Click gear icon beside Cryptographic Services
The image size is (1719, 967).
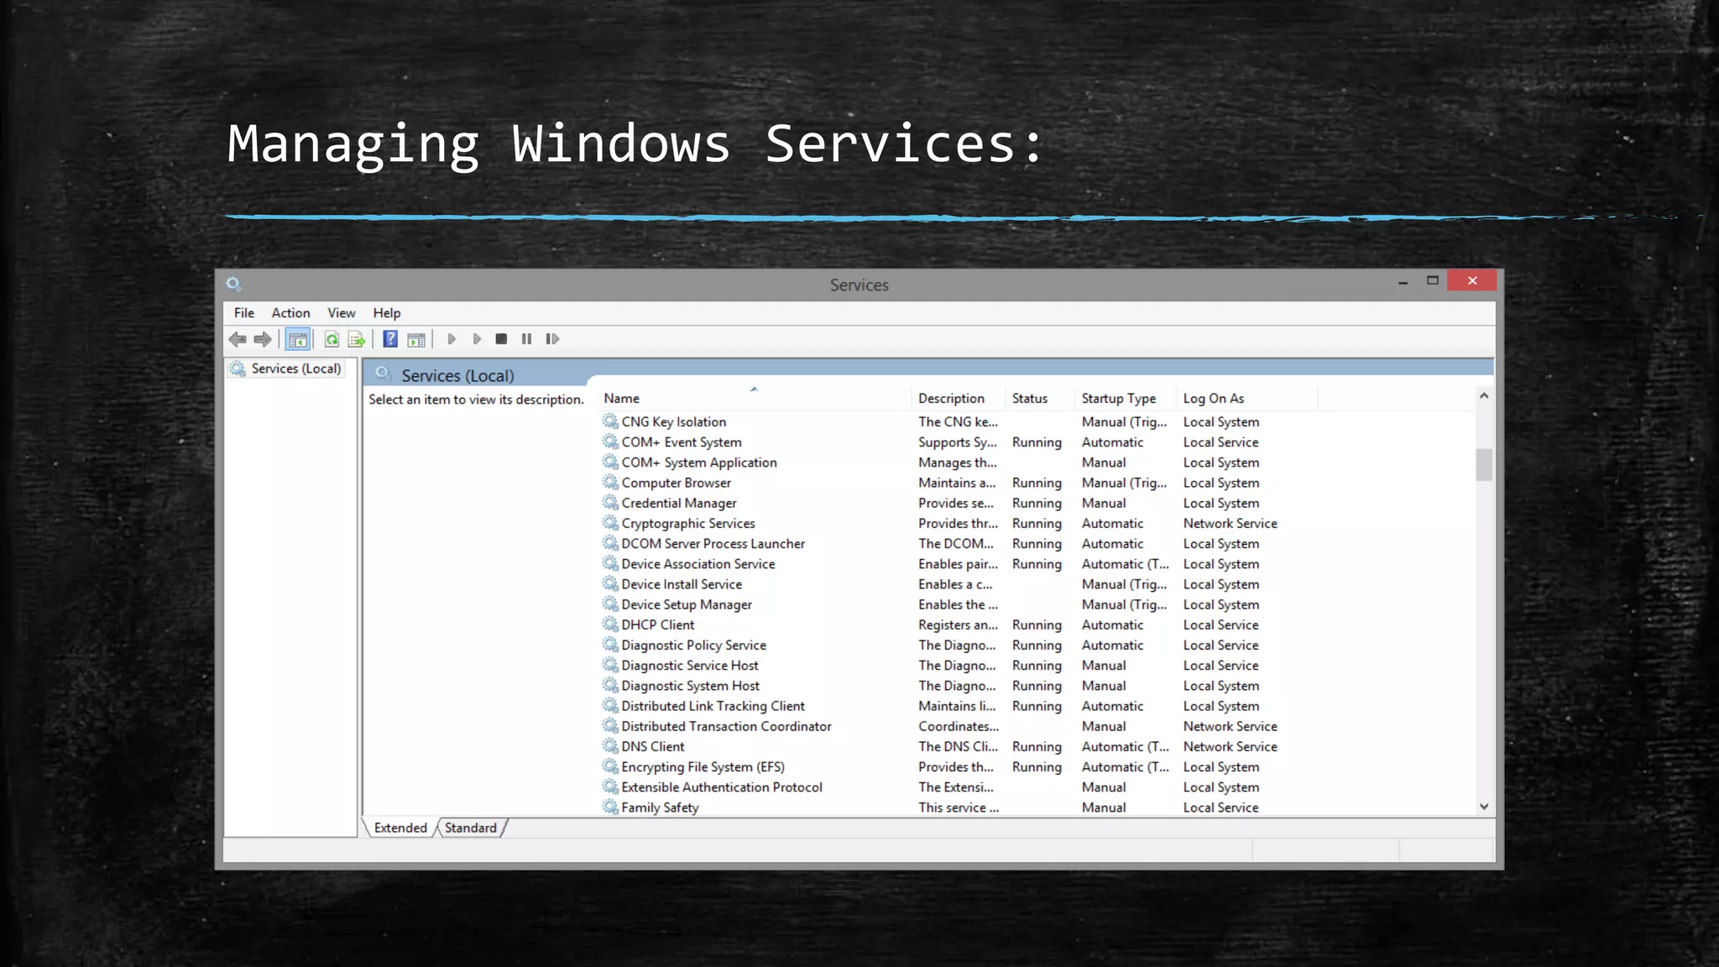point(610,523)
